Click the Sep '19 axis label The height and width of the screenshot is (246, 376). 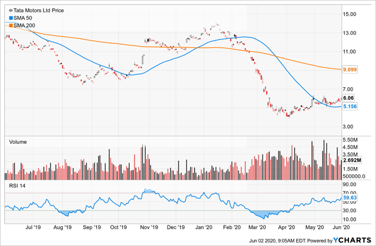92,227
